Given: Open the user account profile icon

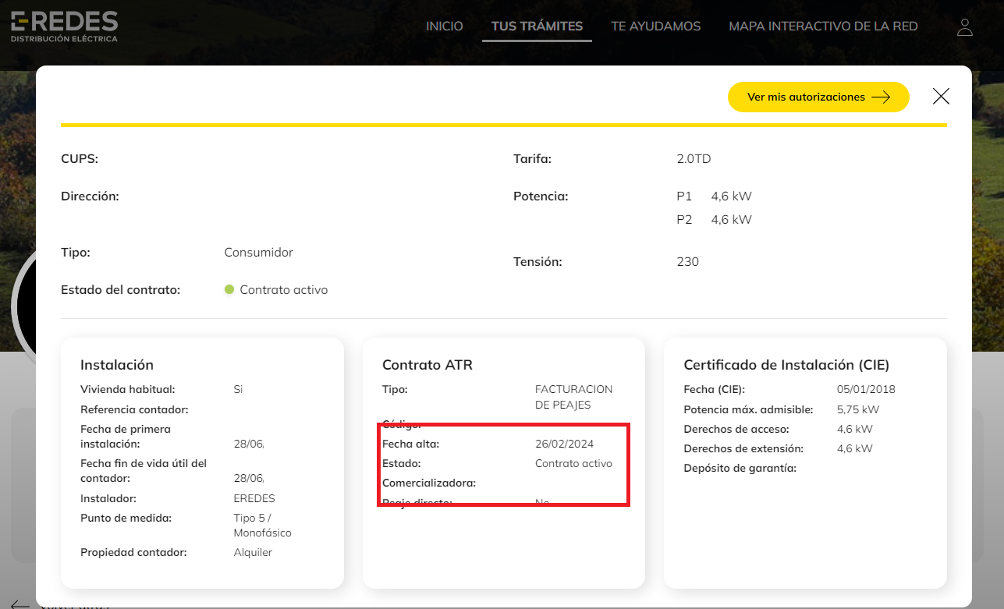Looking at the screenshot, I should (965, 27).
